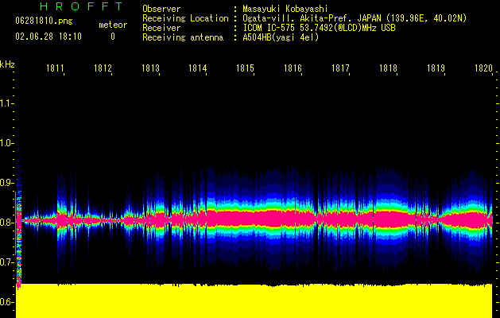Click the 'Observer' label
Viewport: 500px width, 318px height.
tap(161, 9)
